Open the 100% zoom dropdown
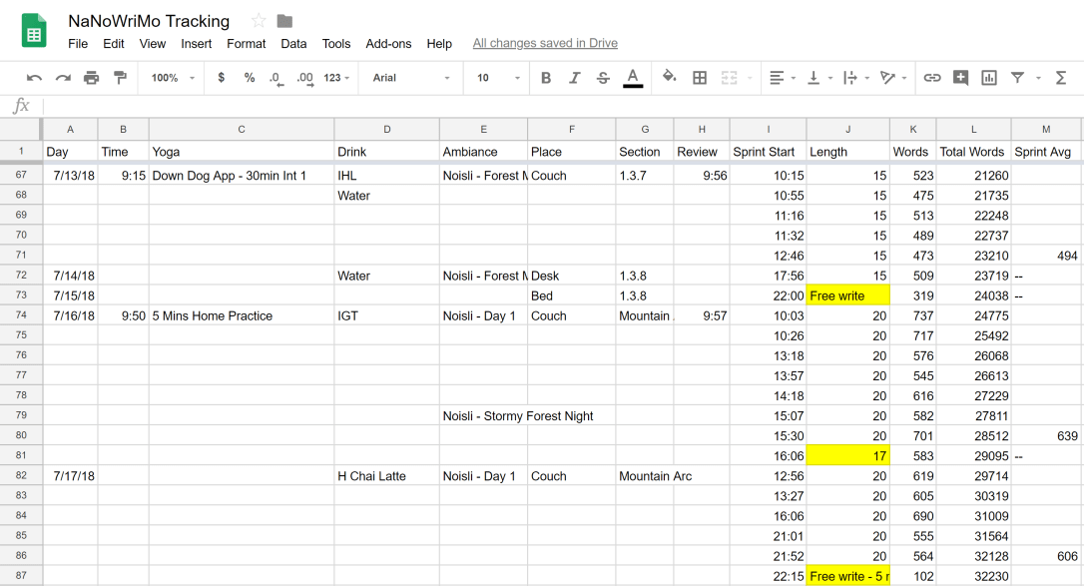The width and height of the screenshot is (1084, 586). [173, 78]
